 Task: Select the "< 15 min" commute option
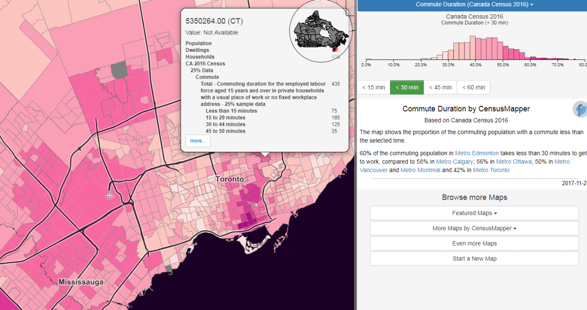(x=374, y=88)
